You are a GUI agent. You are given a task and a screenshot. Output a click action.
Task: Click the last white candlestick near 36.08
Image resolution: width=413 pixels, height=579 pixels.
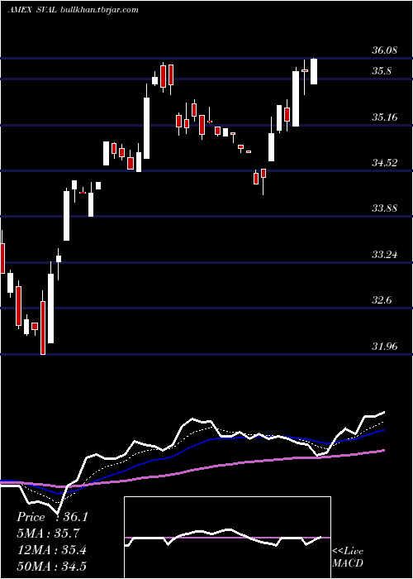(314, 71)
